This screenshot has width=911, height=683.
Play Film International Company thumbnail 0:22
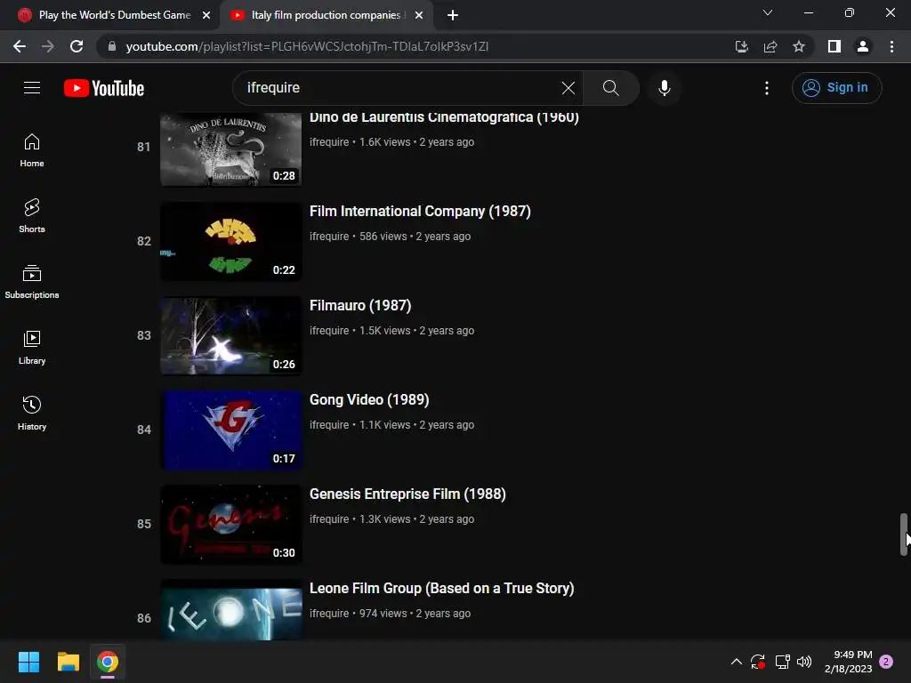pos(230,241)
